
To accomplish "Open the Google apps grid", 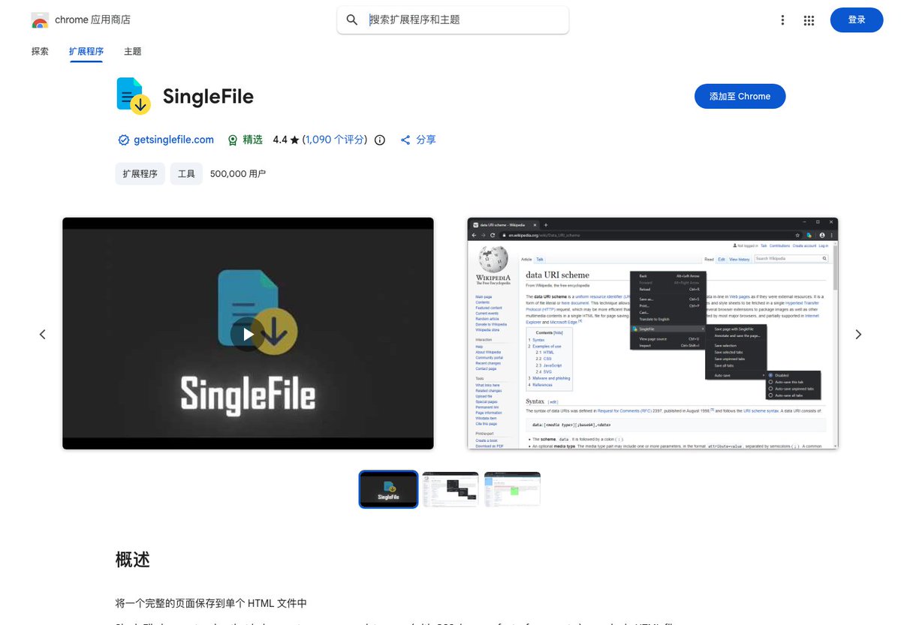I will point(809,20).
